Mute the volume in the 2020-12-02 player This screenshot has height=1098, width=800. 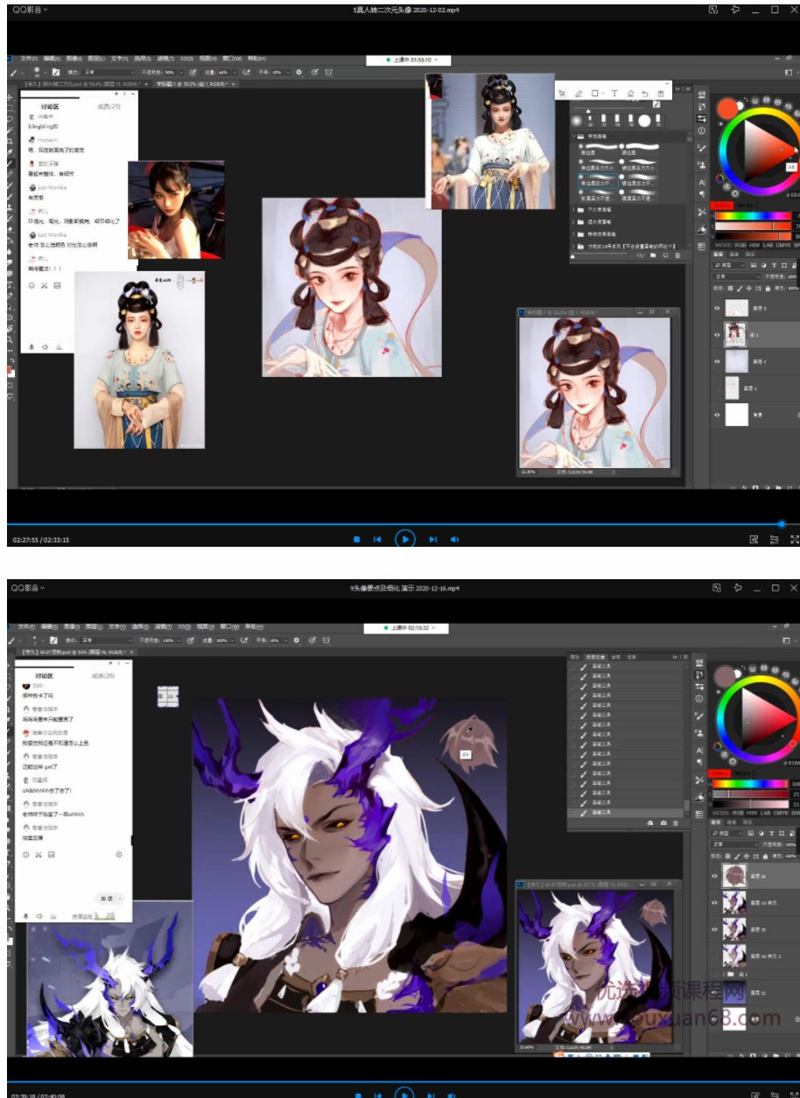coord(455,540)
